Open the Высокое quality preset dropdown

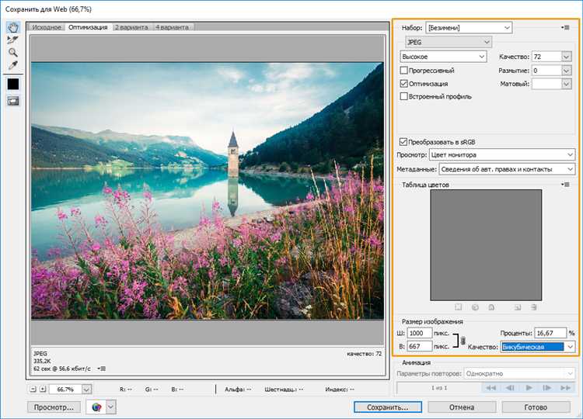[x=443, y=57]
